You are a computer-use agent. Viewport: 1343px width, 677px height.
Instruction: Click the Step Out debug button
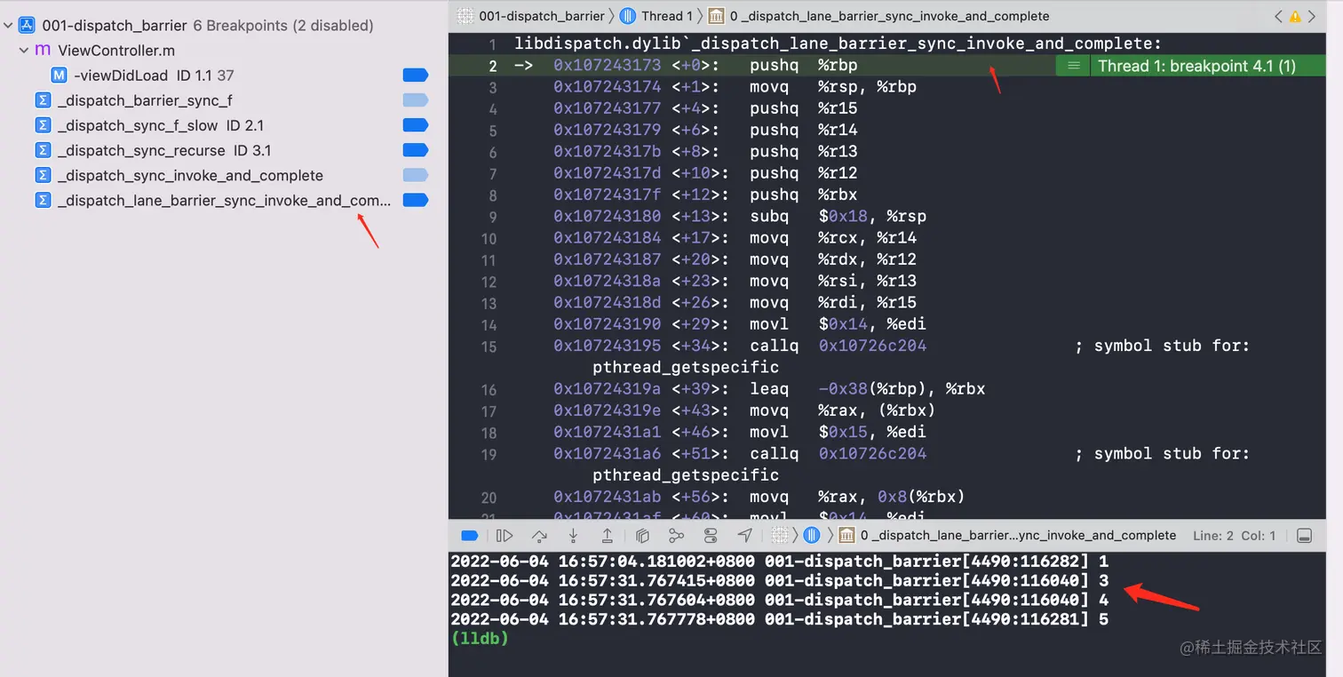tap(608, 535)
